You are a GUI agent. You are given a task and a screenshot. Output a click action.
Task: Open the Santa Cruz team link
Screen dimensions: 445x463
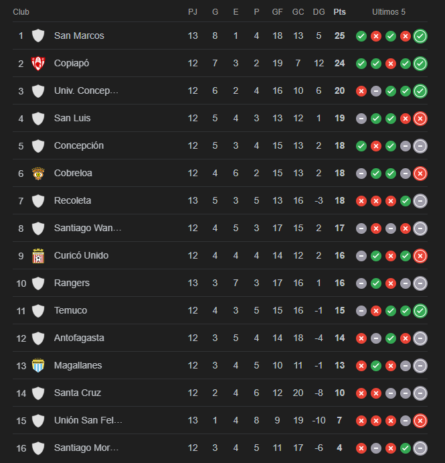pyautogui.click(x=78, y=393)
